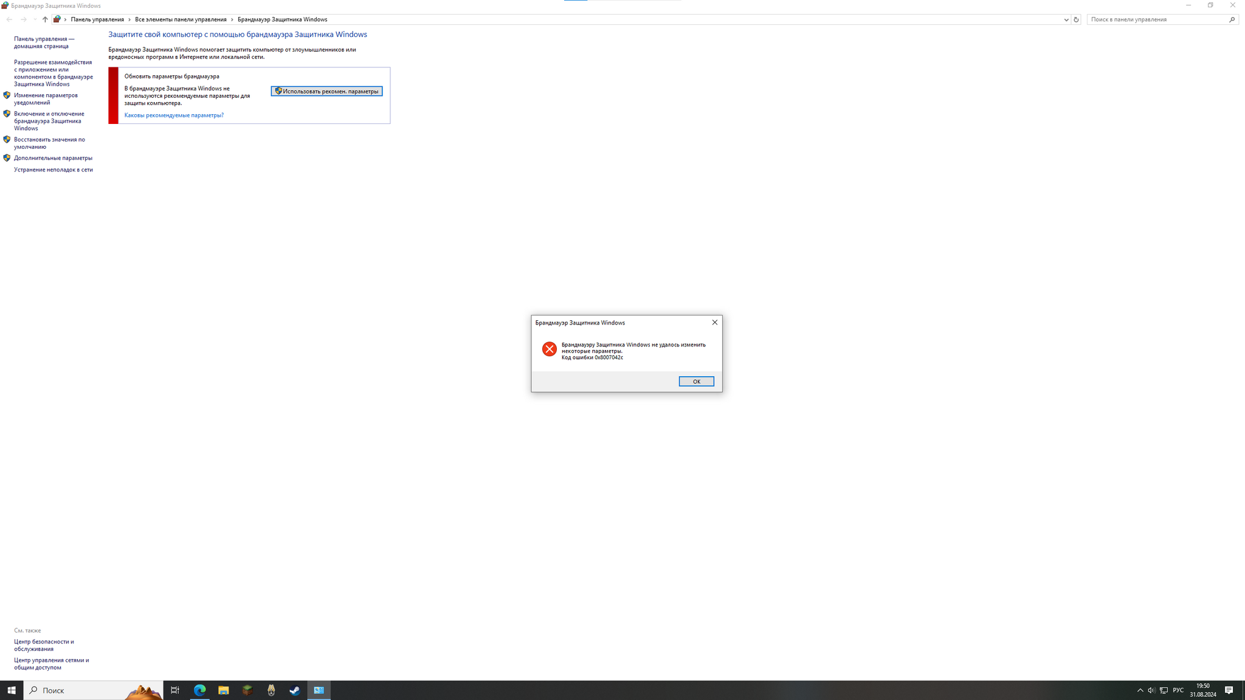Image resolution: width=1245 pixels, height=700 pixels.
Task: Open 'Центр управления сетями и общим доступом'
Action: [51, 664]
